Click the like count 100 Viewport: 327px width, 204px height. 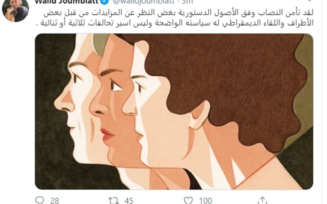(205, 201)
